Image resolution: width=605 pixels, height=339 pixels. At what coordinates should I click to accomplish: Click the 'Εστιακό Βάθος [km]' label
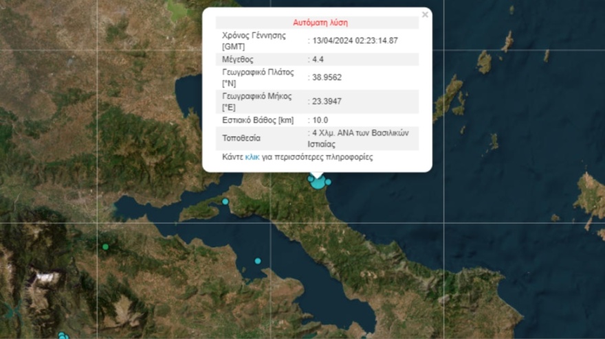point(258,120)
